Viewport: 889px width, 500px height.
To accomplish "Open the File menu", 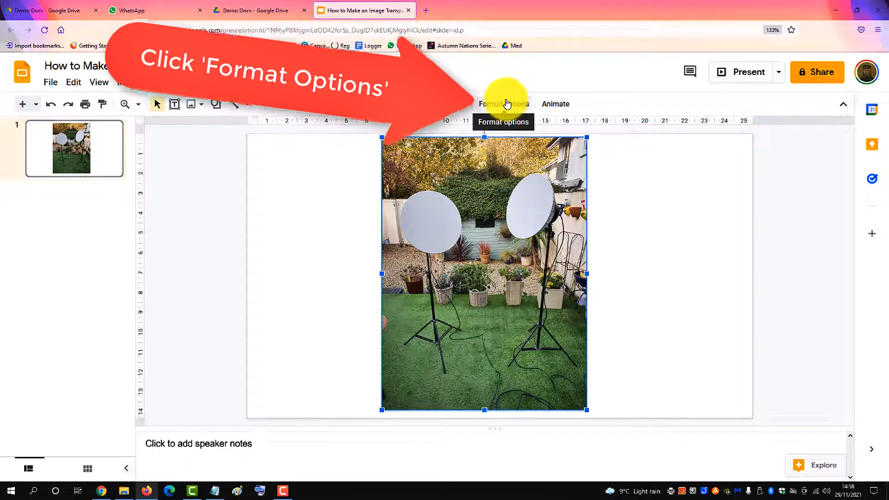I will coord(51,82).
